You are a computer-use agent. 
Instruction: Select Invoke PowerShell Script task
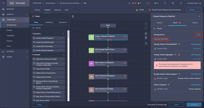pos(48,42)
